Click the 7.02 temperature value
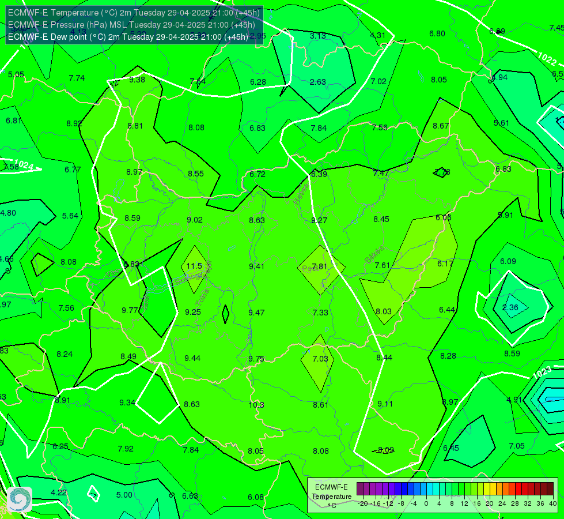 coord(378,81)
